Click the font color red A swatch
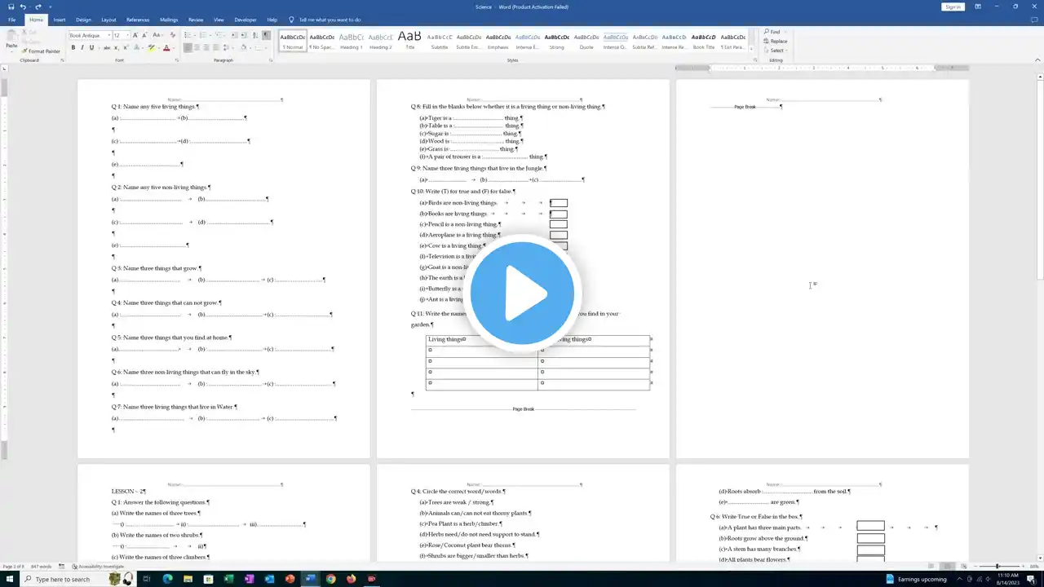 click(x=166, y=48)
